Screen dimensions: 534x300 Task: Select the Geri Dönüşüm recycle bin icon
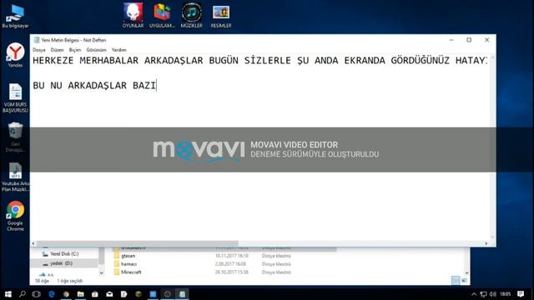tap(15, 137)
